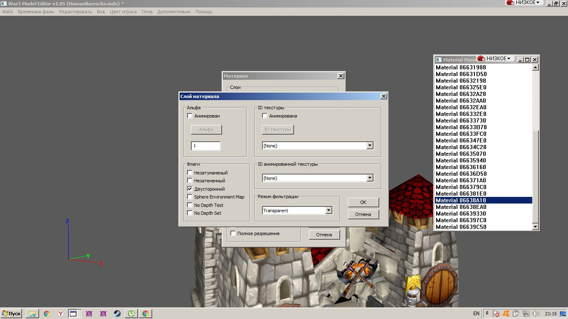Open the purple taskbar icon beside Steam

(x=103, y=314)
